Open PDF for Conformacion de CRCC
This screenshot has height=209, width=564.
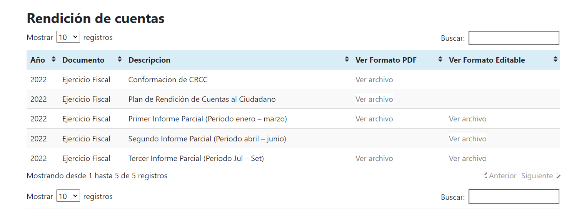[374, 80]
